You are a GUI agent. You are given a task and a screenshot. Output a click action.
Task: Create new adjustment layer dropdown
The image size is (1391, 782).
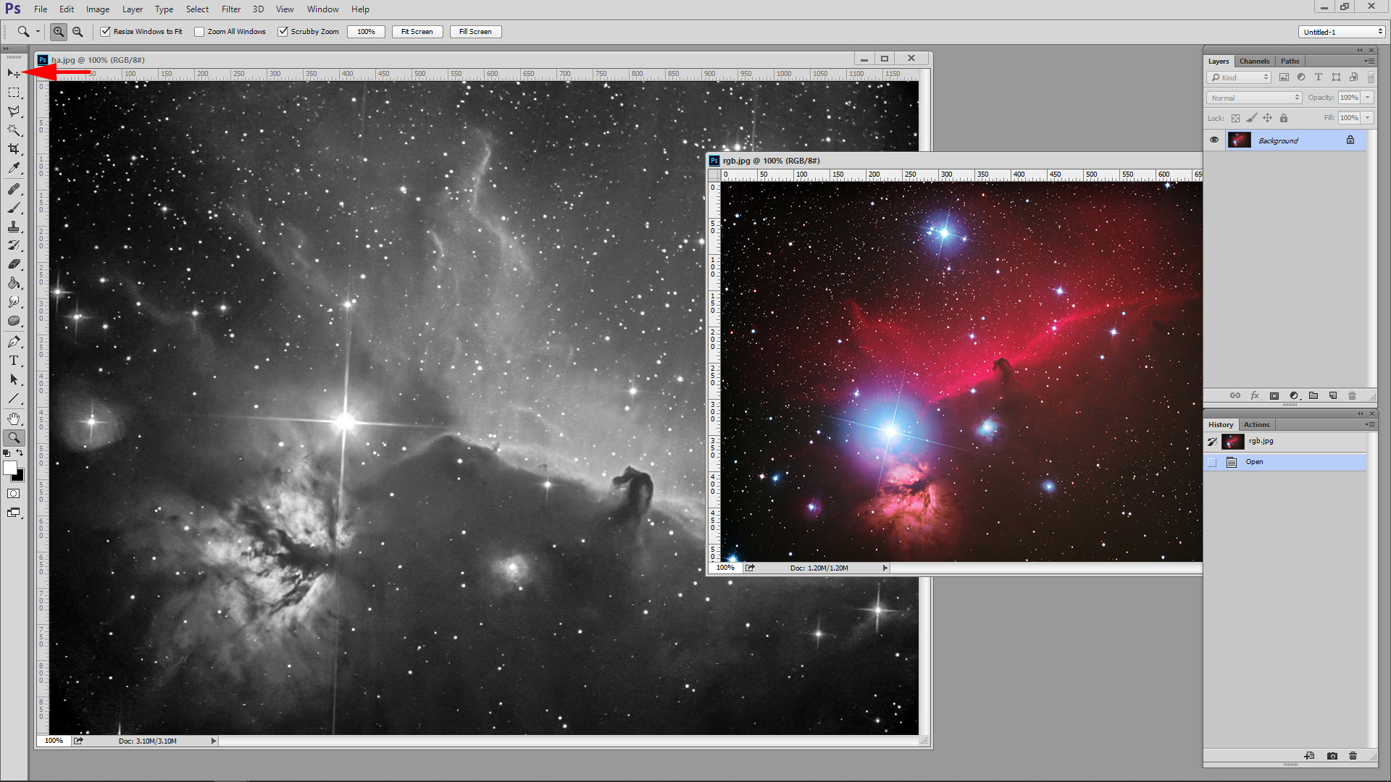tap(1295, 395)
